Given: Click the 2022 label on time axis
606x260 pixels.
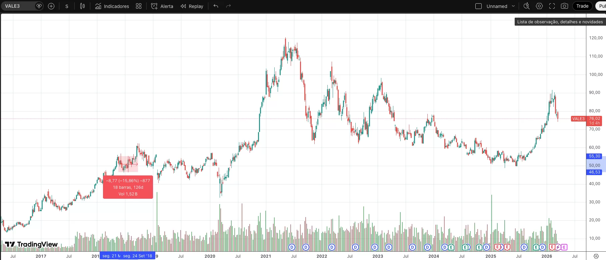Looking at the screenshot, I should (322, 256).
